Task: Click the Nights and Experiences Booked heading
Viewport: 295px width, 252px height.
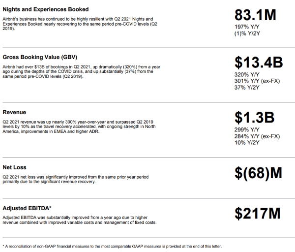Action: pos(46,9)
